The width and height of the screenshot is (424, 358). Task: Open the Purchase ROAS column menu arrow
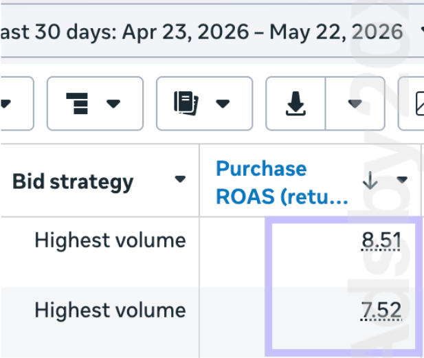[402, 179]
